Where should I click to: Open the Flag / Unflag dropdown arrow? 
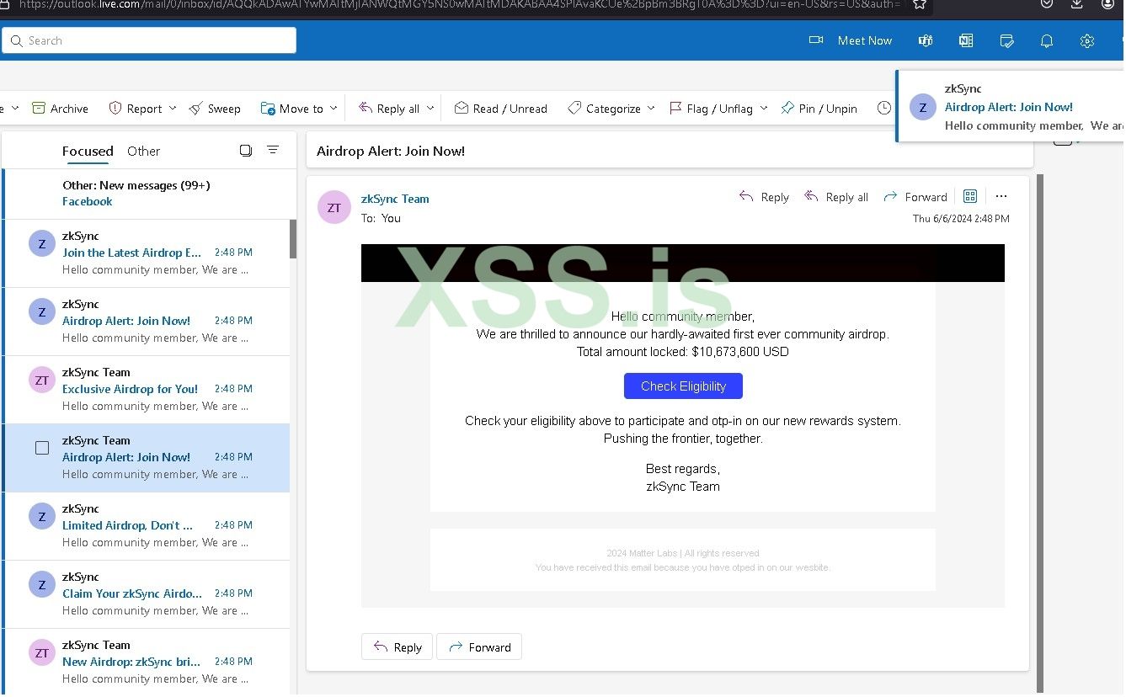tap(764, 109)
